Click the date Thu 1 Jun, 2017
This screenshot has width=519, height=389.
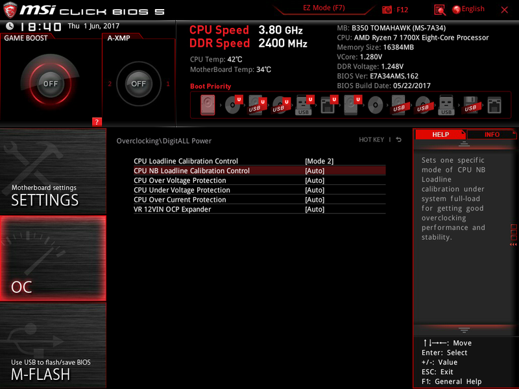coord(93,26)
